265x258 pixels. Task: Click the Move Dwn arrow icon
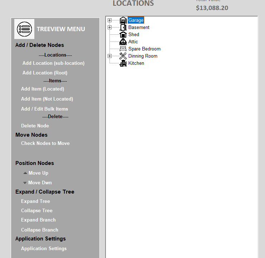pyautogui.click(x=25, y=183)
